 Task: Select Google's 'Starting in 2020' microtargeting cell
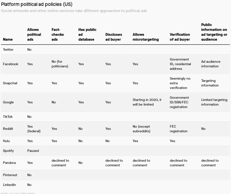point(147,102)
